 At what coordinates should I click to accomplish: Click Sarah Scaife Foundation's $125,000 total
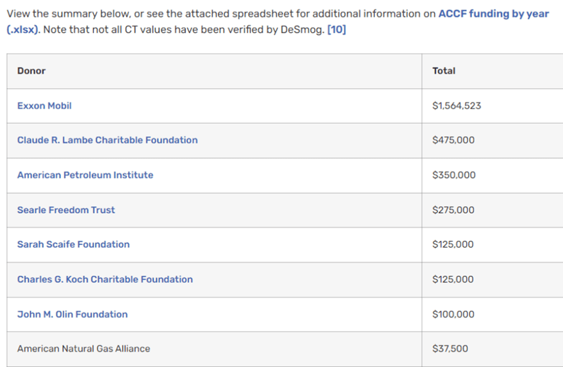[453, 244]
